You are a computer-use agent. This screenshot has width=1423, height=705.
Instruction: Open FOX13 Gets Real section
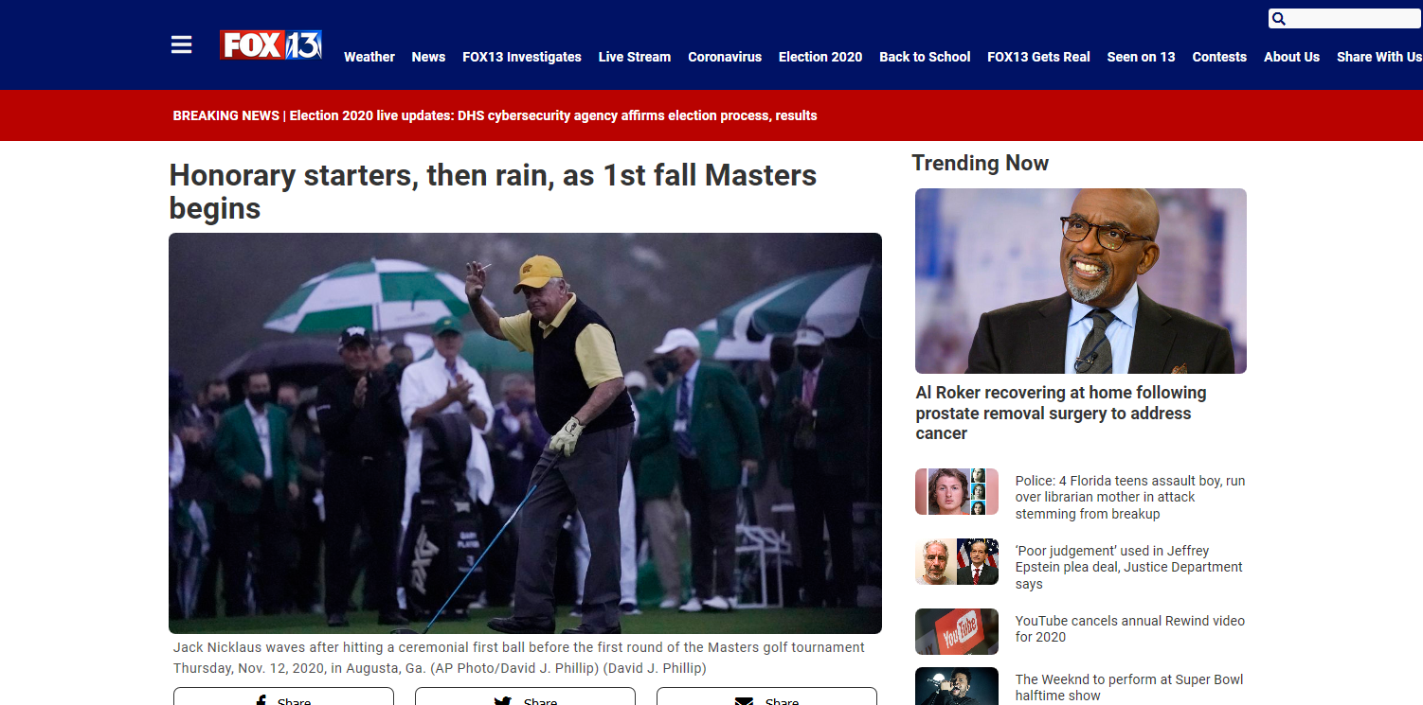coord(1038,57)
